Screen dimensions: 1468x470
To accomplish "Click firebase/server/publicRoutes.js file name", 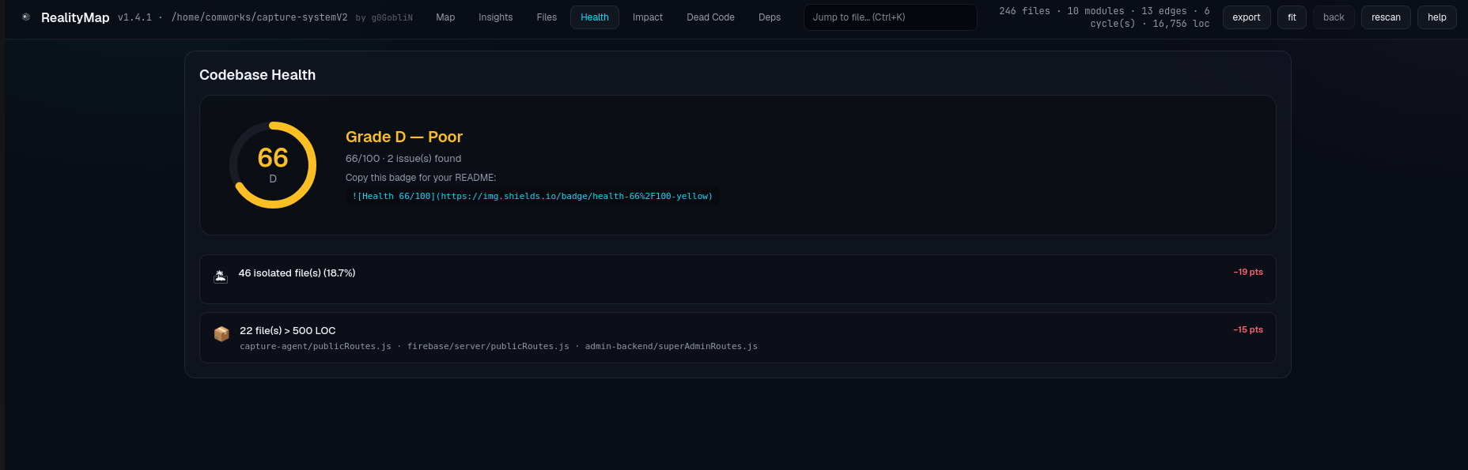I will point(488,346).
